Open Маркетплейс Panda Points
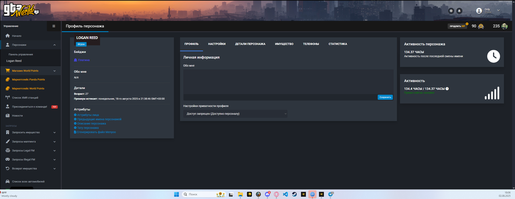 tap(31, 79)
